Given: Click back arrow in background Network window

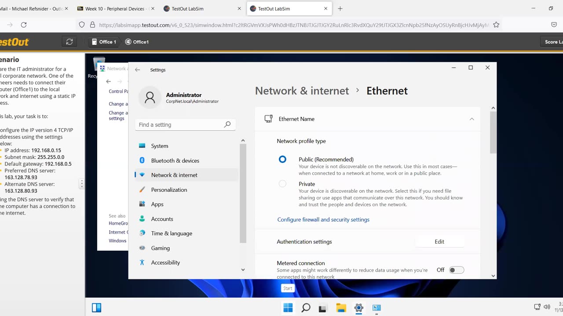Looking at the screenshot, I should pyautogui.click(x=109, y=81).
